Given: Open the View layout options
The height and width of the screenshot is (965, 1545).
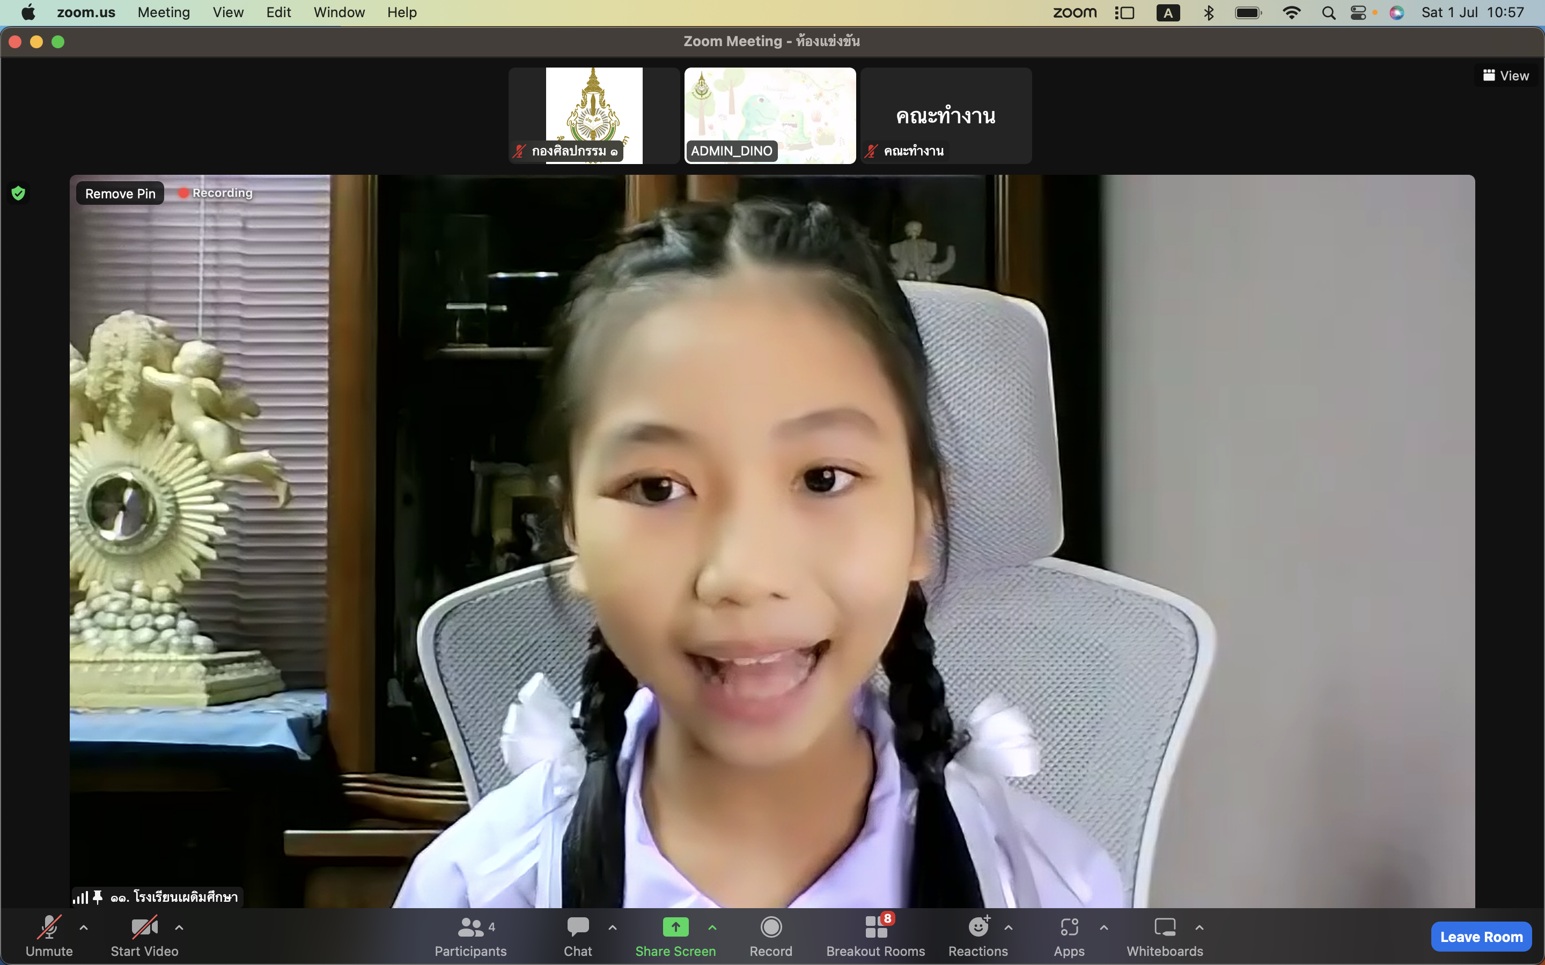Looking at the screenshot, I should click(1505, 75).
